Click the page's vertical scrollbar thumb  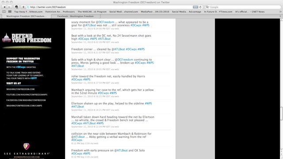click(281, 114)
